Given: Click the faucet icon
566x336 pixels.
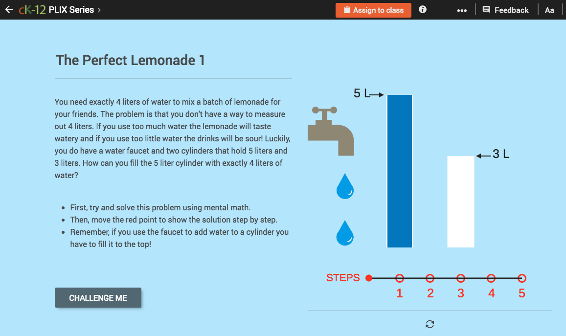Looking at the screenshot, I should [x=330, y=130].
